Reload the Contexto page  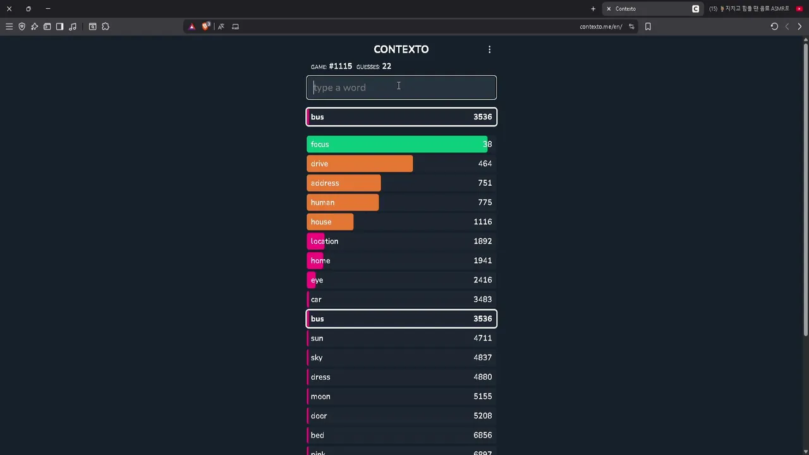pyautogui.click(x=774, y=27)
